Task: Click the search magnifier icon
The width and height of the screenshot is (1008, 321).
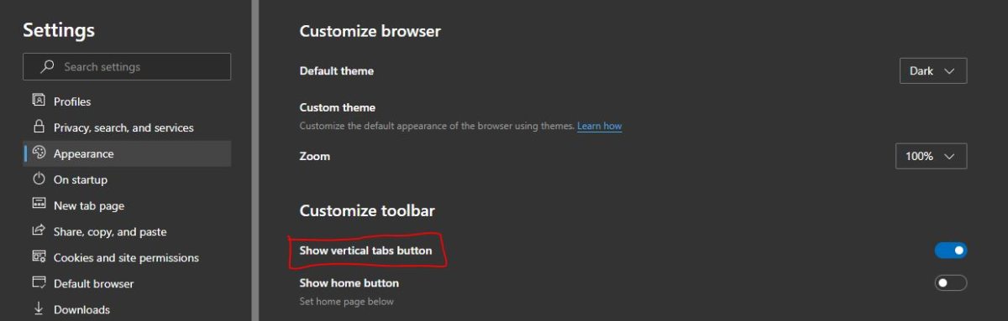Action: [48, 66]
